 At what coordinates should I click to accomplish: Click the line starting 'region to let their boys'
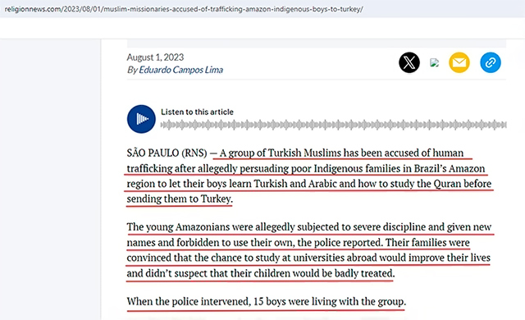click(309, 184)
